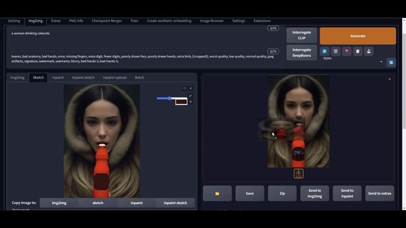Switch to the Inpaint sub-tab

coord(58,77)
